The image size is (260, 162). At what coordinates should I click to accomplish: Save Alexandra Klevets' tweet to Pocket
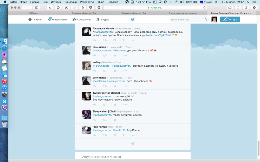(115, 40)
